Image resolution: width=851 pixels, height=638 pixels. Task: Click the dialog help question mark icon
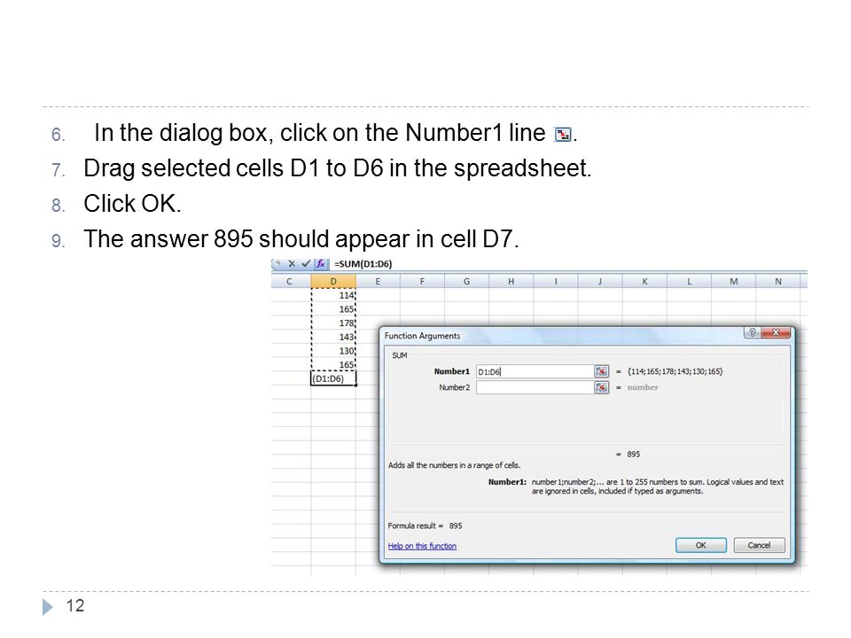pos(753,332)
